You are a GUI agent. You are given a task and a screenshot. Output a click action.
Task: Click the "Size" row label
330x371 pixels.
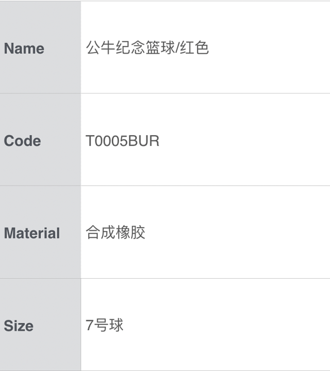[19, 326]
